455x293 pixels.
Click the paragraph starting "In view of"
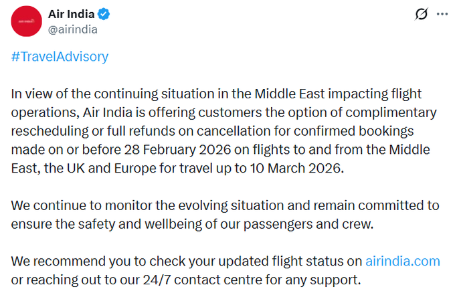[221, 130]
